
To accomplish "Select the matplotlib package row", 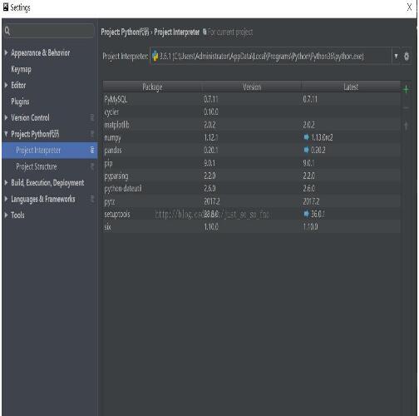I will click(252, 125).
